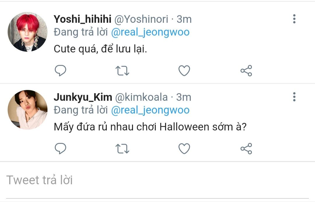Tap the Yoshi_hihihi display name
Viewport: 315px width, 202px height.
tap(83, 19)
